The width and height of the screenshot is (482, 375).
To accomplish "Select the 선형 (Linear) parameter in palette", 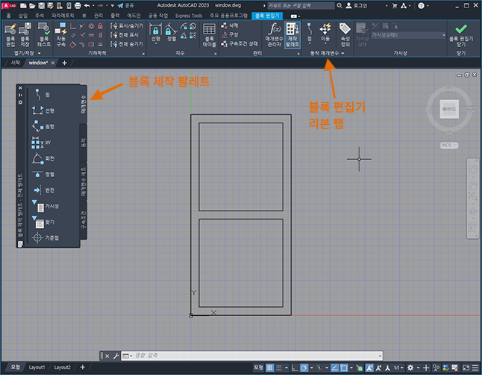I will (43, 111).
